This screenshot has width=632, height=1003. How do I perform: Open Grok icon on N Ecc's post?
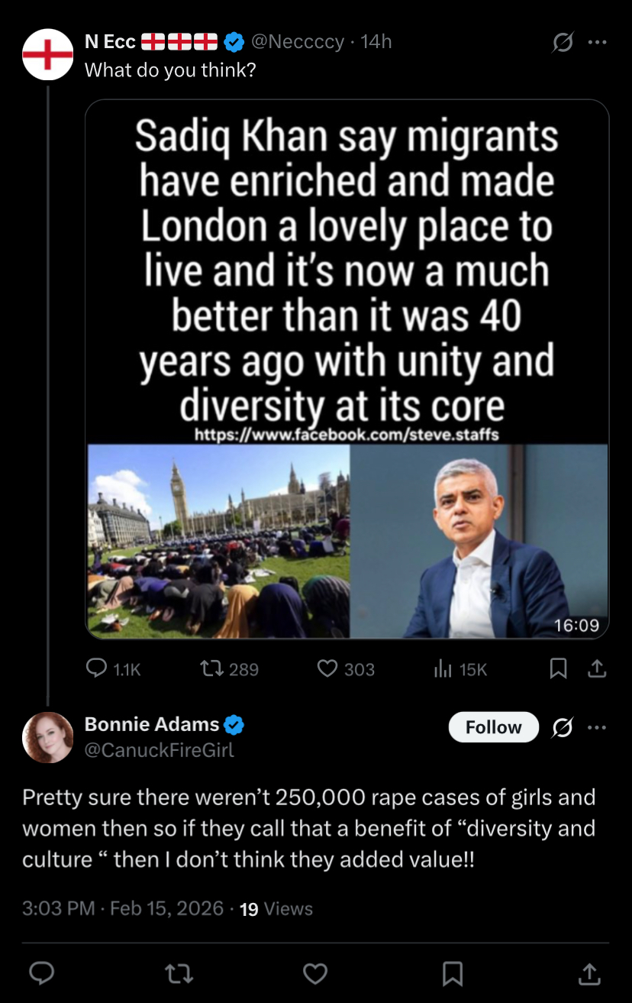pos(563,43)
